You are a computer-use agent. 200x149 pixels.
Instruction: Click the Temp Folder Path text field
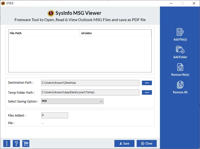[90, 92]
